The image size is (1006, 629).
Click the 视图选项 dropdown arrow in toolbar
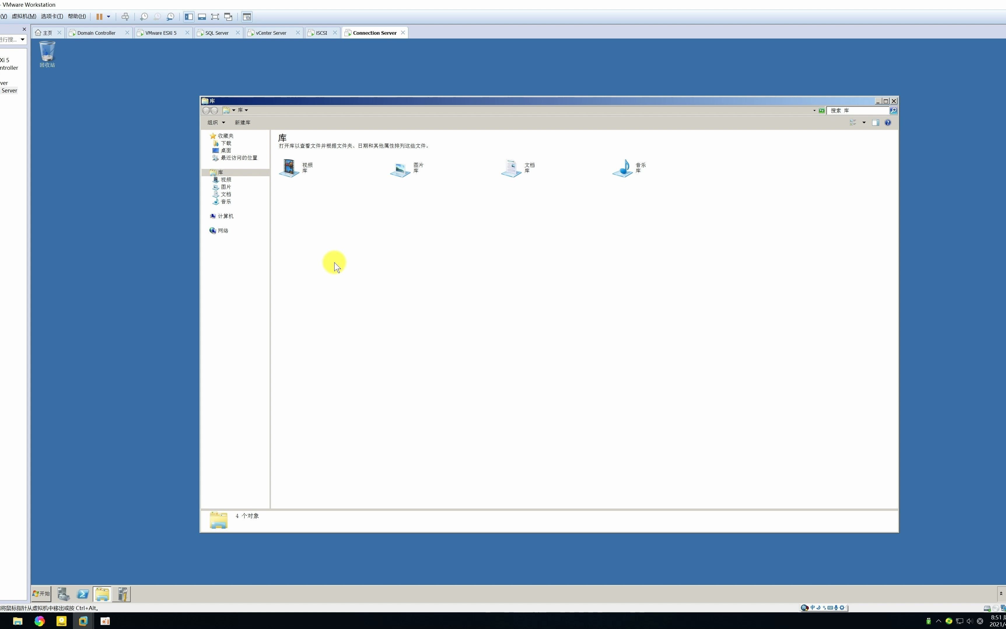click(863, 123)
